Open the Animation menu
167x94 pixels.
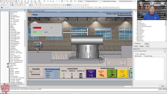pos(27,3)
